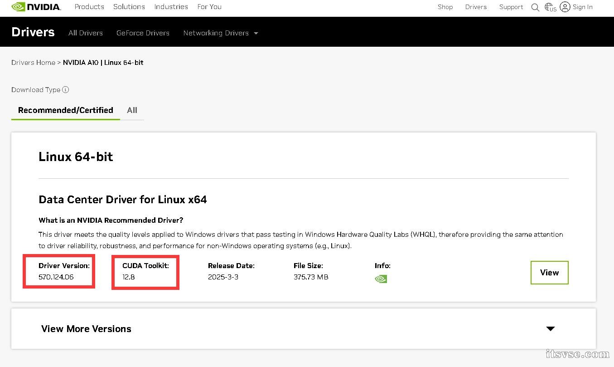Click the NVIDIA logo
614x367 pixels.
click(36, 7)
